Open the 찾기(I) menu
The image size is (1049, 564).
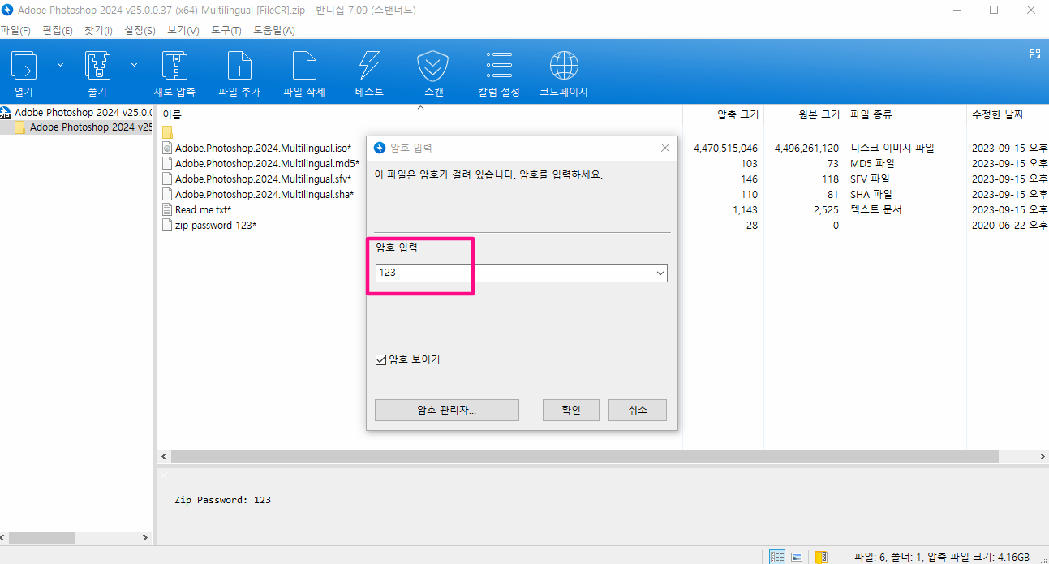point(98,30)
